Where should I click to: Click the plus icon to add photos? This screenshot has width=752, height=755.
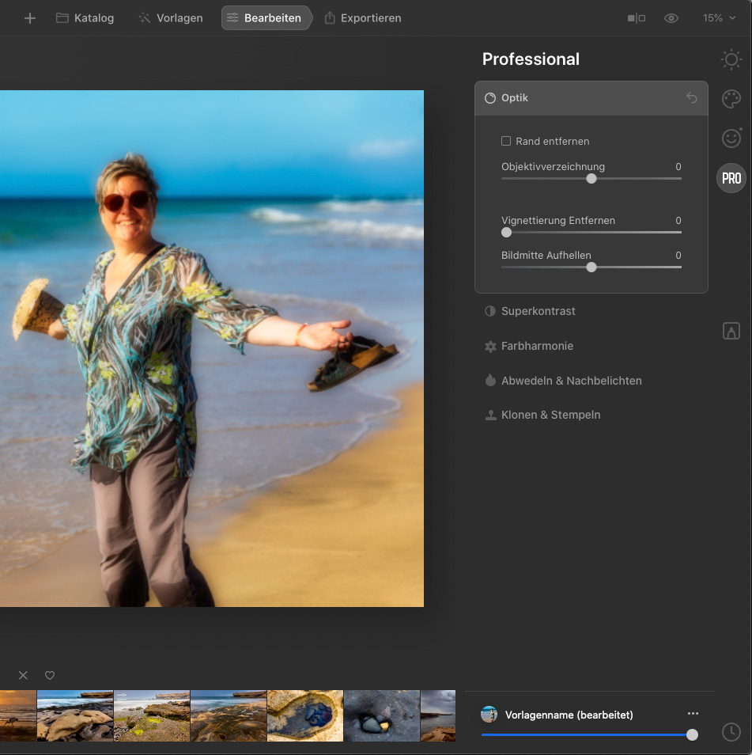30,18
